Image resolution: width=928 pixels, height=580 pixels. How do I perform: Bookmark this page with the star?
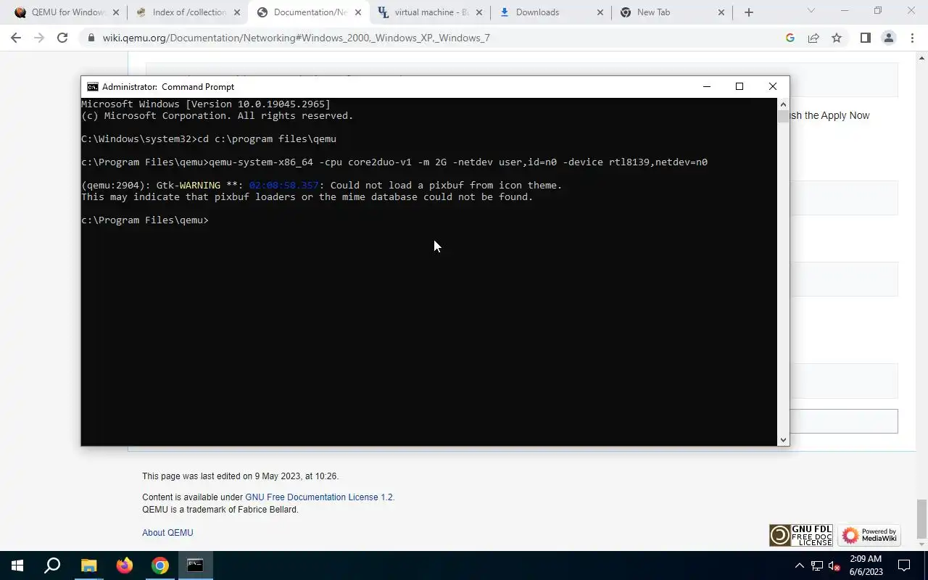pos(837,38)
